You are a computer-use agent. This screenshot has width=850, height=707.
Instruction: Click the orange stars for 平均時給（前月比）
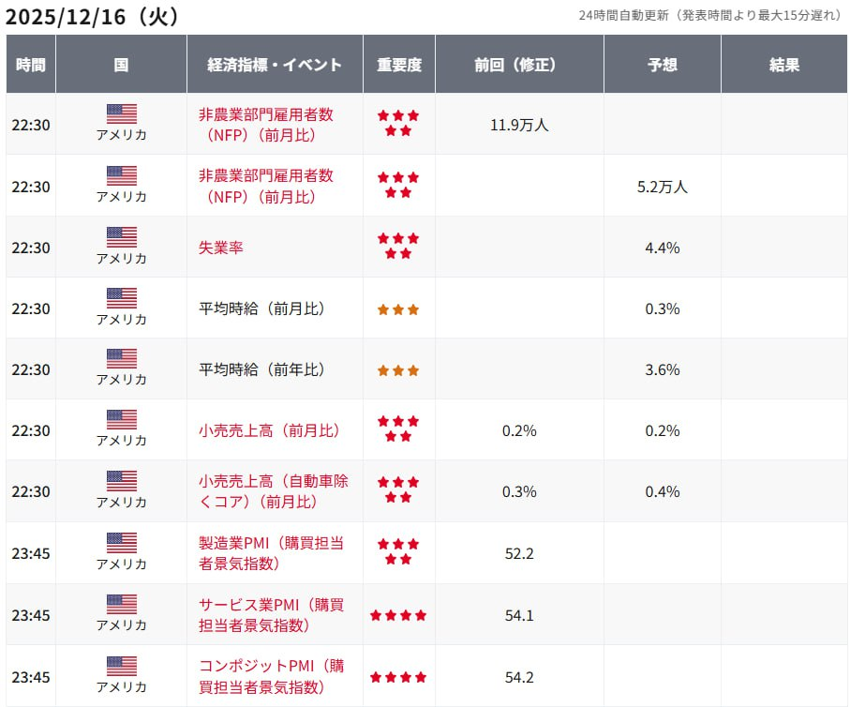click(398, 309)
